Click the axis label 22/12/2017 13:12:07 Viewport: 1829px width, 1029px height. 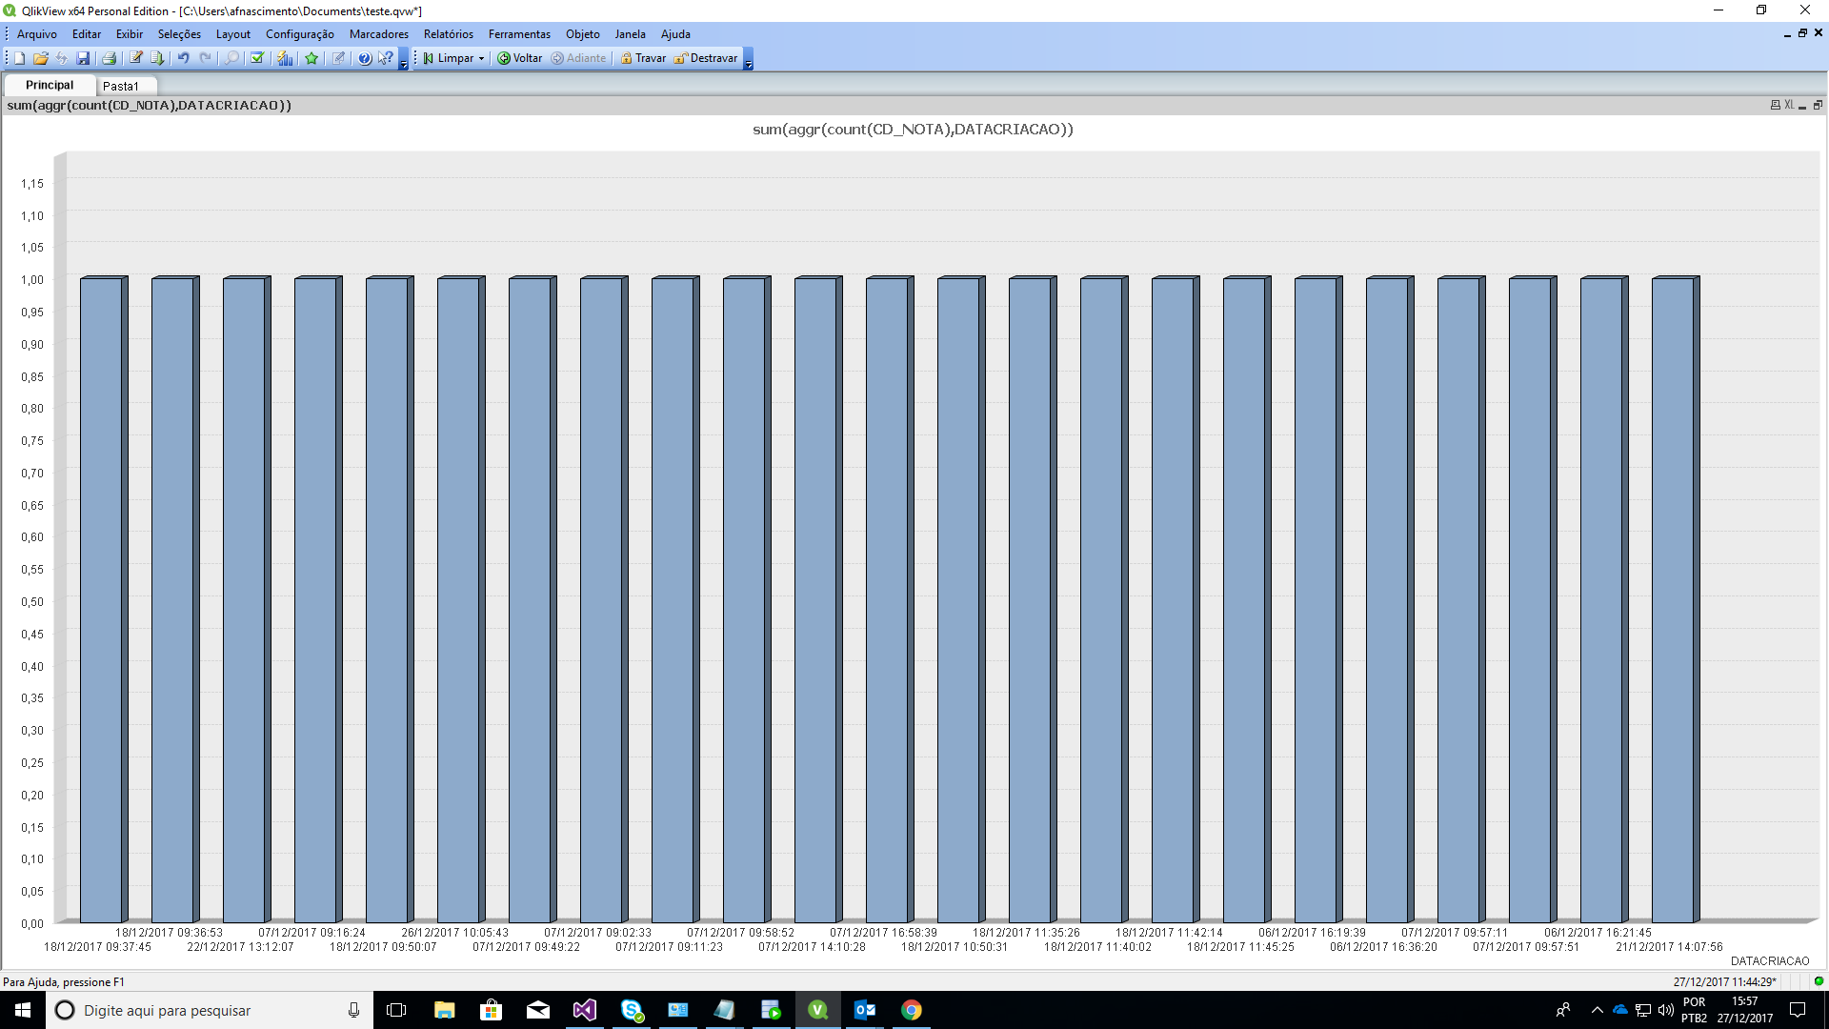pos(240,947)
